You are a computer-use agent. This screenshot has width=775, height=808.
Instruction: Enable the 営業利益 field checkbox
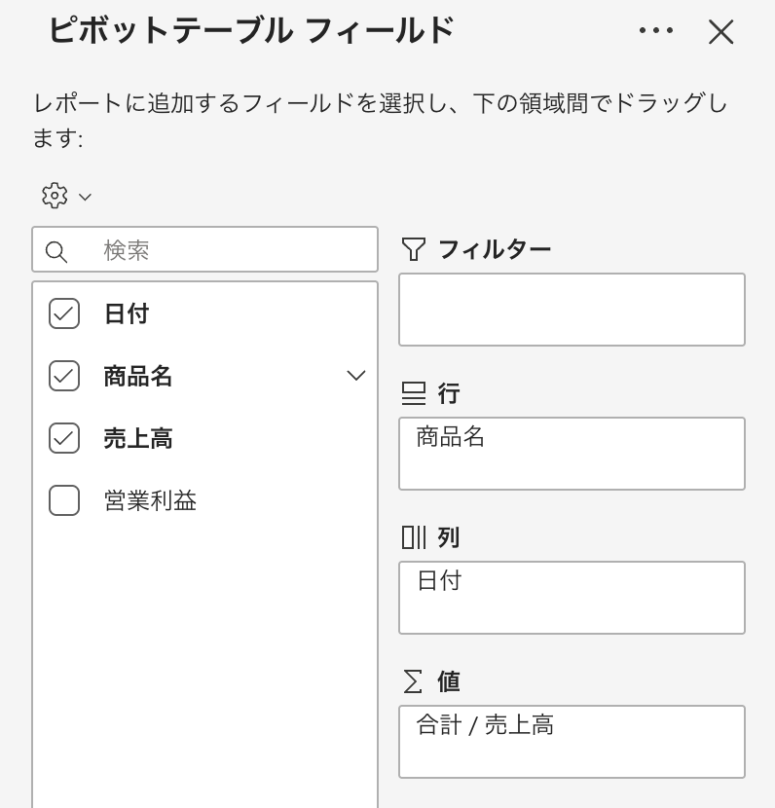[64, 500]
